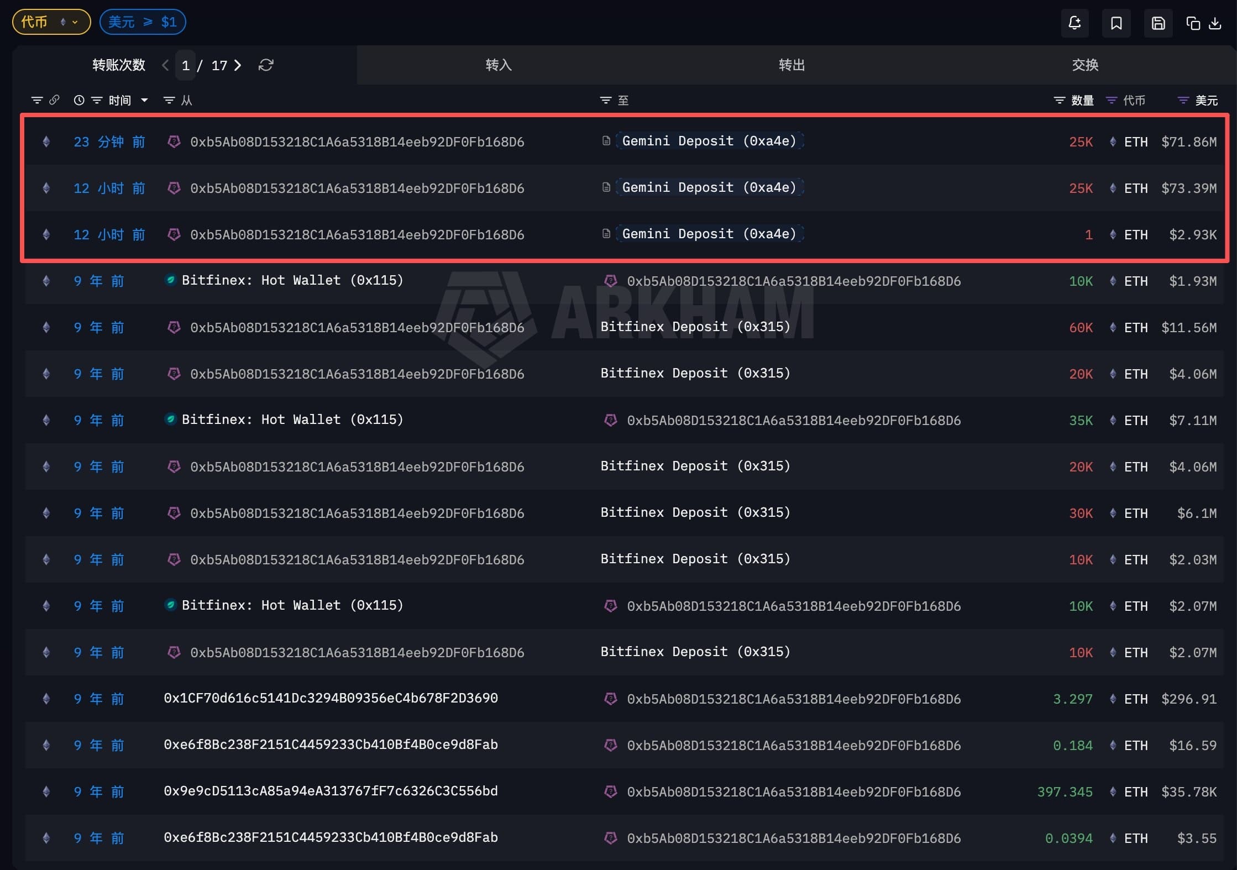Click the link filter icon in header
This screenshot has height=870, width=1237.
(54, 100)
